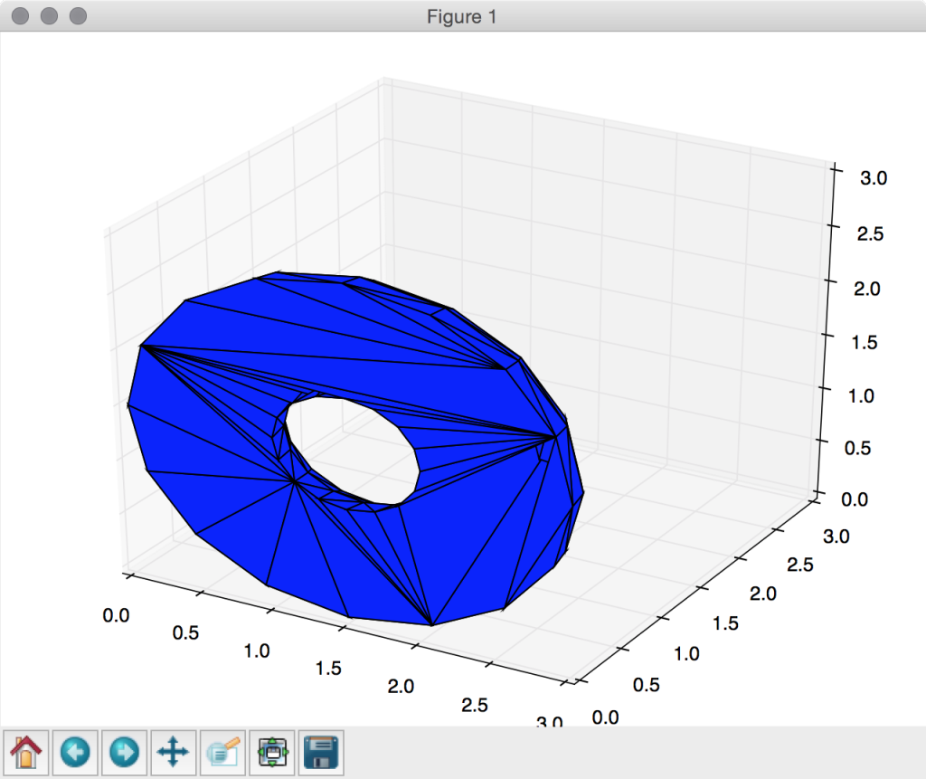Click the Home icon to reset the view
Image resolution: width=926 pixels, height=779 pixels.
[25, 751]
